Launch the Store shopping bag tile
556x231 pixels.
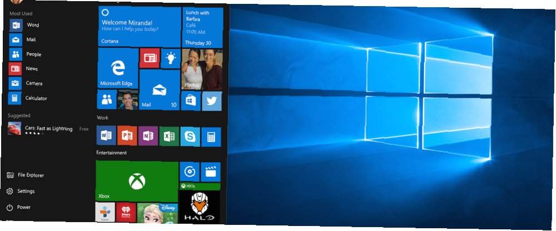click(x=191, y=101)
